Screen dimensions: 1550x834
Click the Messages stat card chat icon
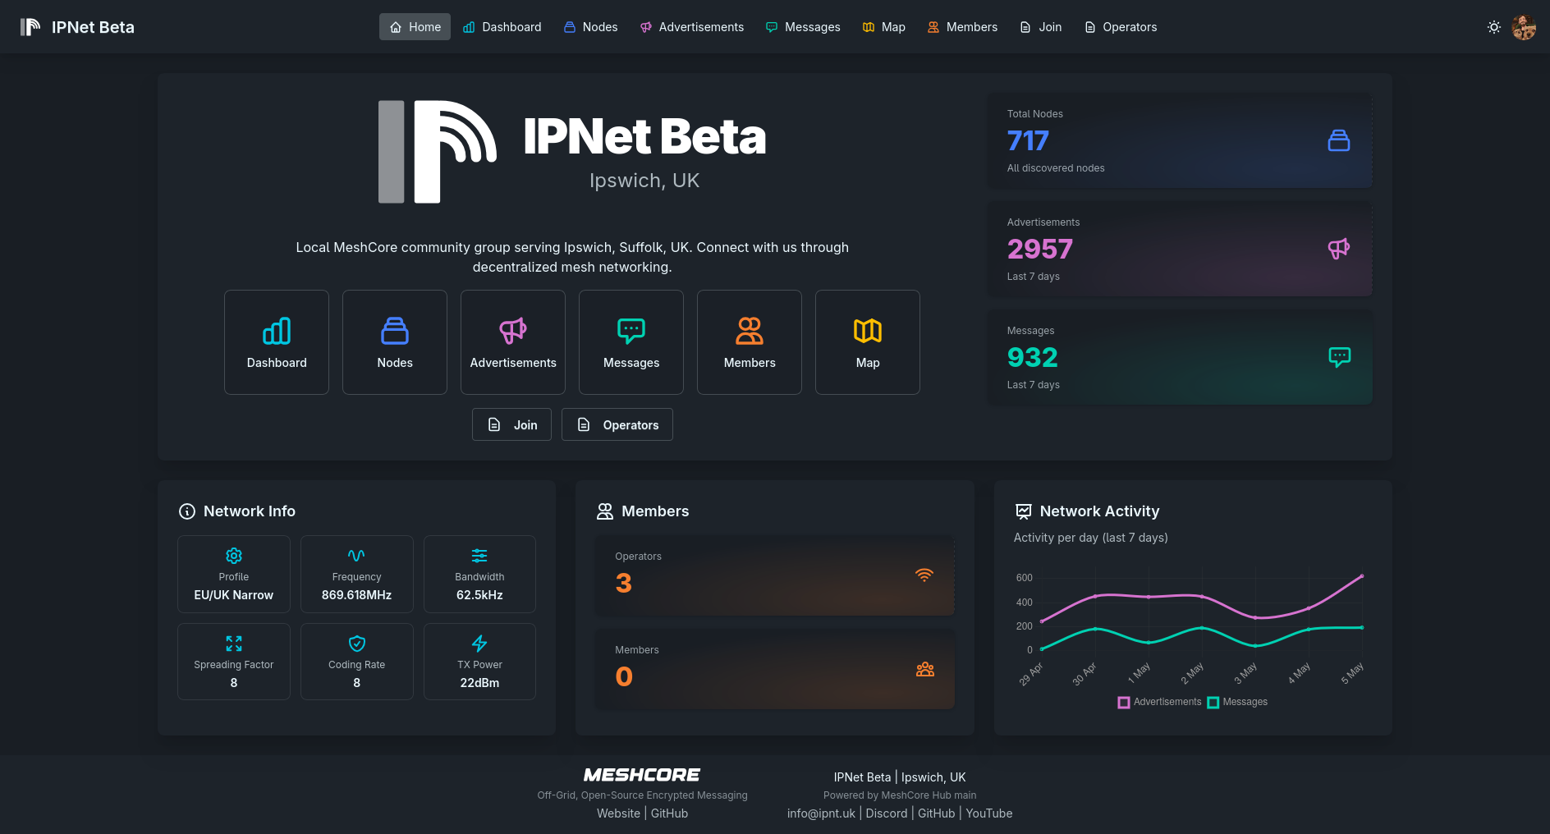[1339, 357]
